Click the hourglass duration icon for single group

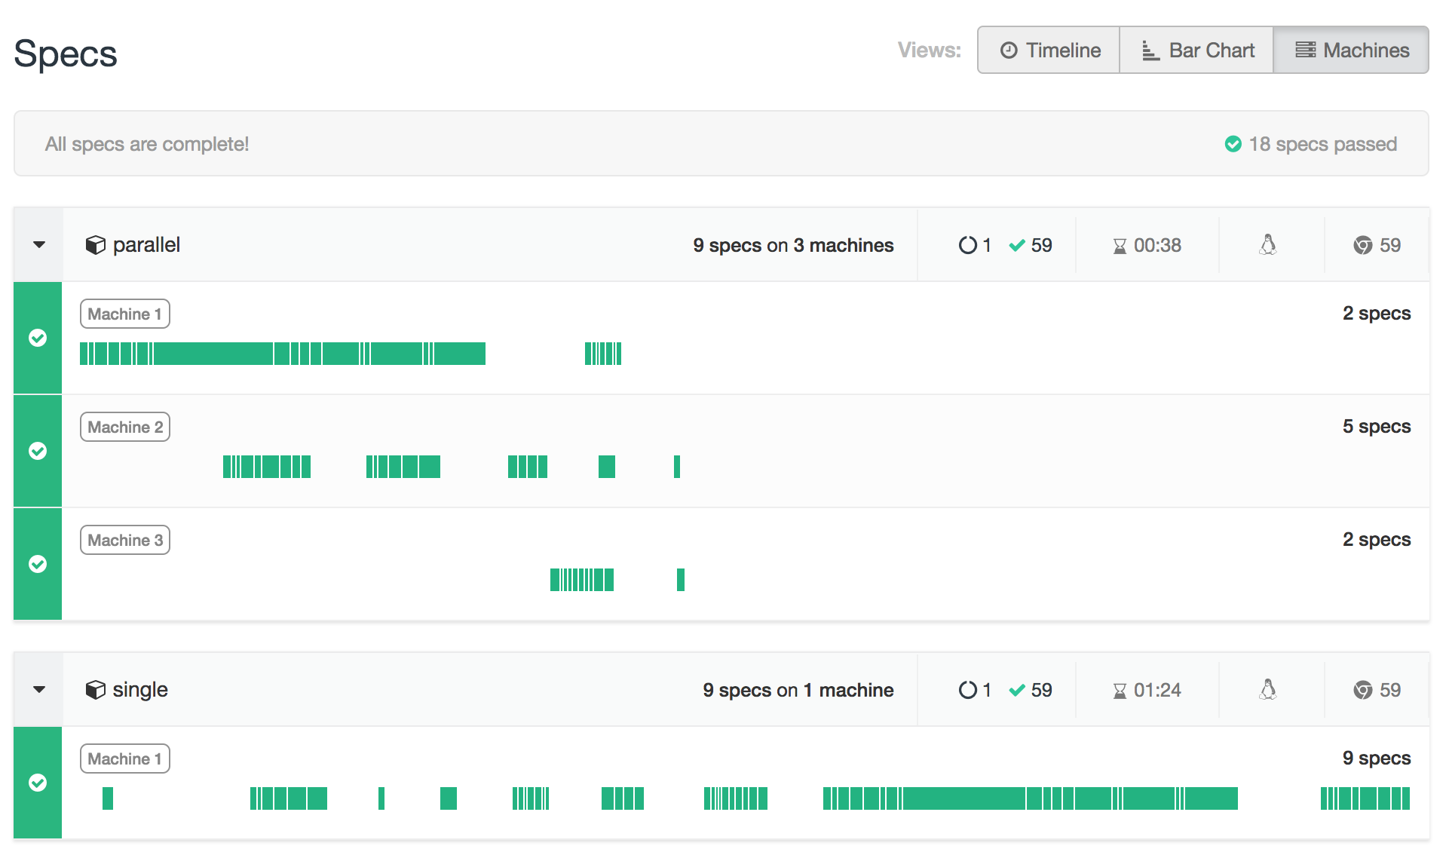[1120, 691]
